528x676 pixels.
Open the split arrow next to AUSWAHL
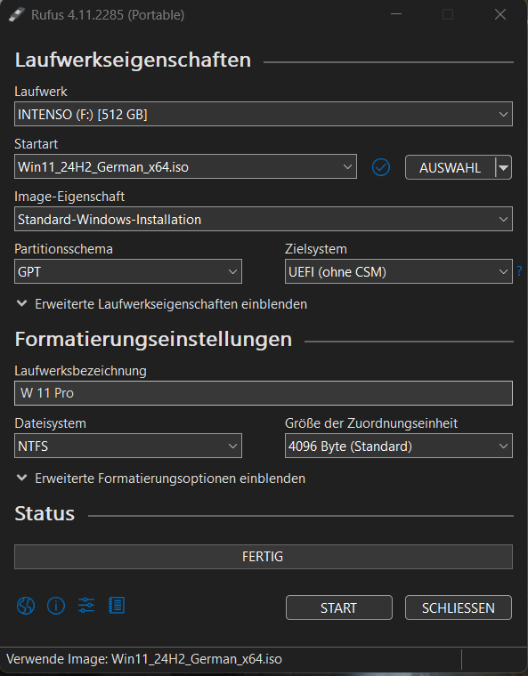(503, 167)
